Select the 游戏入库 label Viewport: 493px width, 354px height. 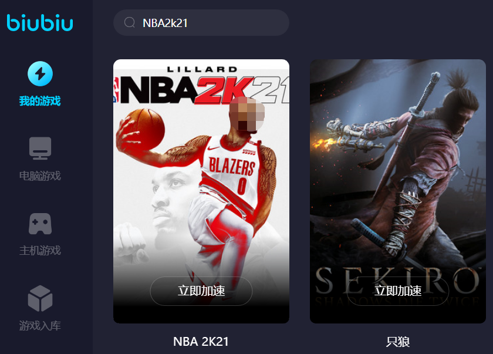40,325
